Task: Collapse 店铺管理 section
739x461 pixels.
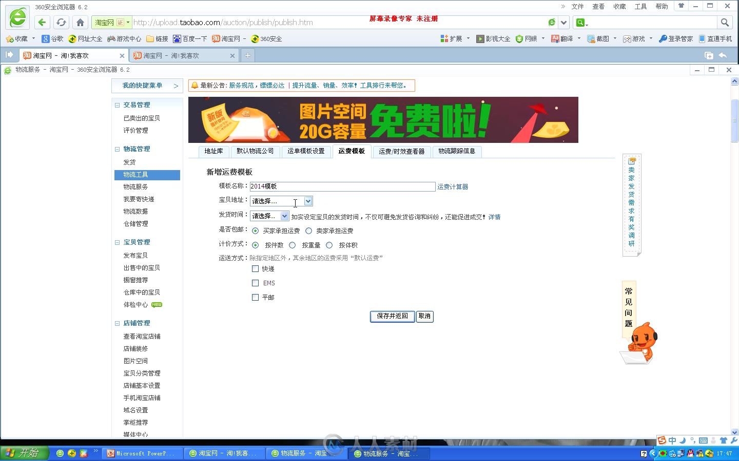Action: pos(117,323)
